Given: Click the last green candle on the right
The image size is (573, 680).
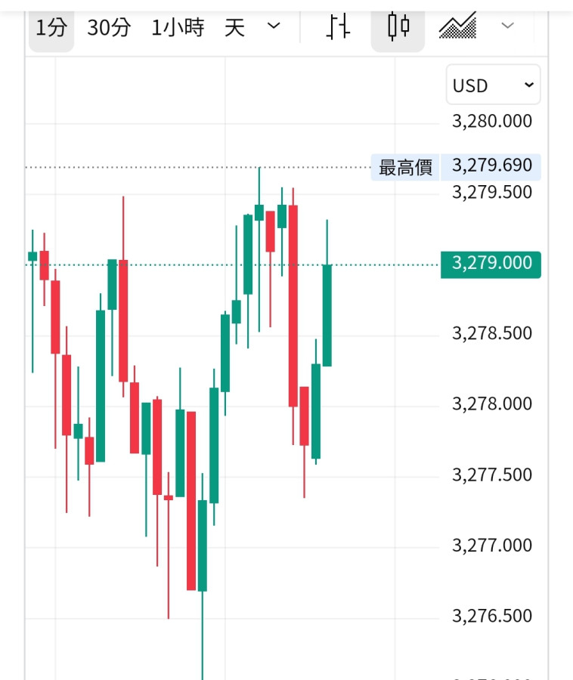Looking at the screenshot, I should pyautogui.click(x=327, y=315).
